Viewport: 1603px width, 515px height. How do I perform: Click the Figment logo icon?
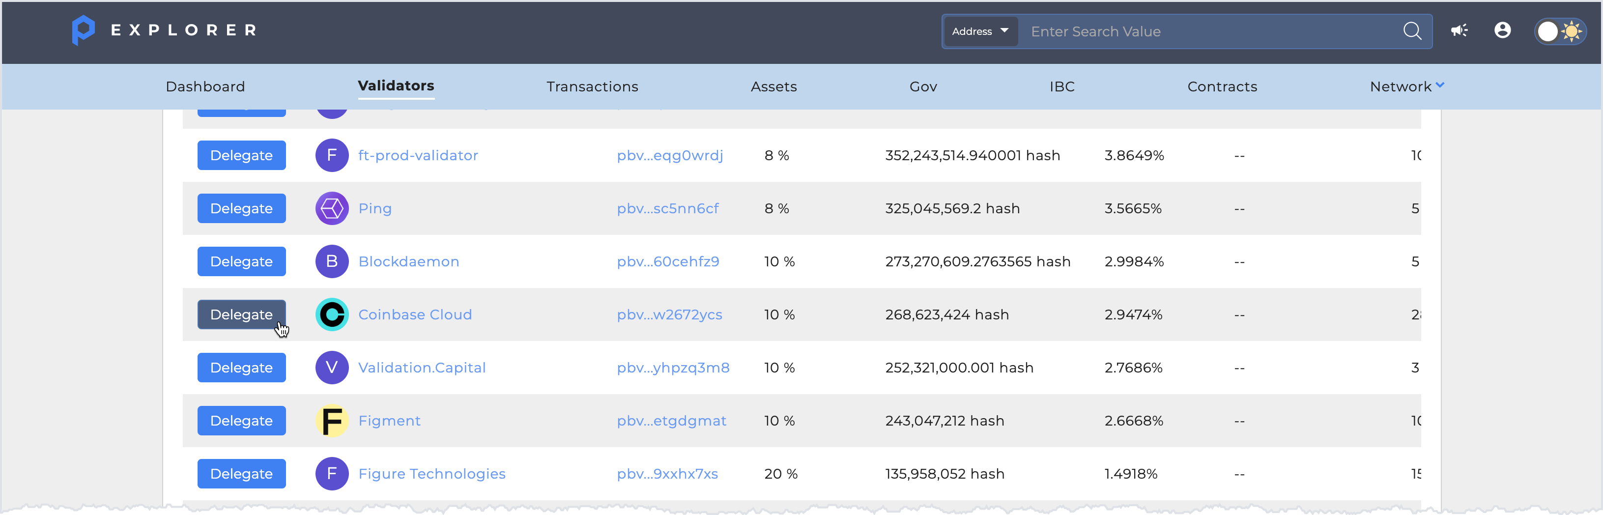[x=332, y=421]
